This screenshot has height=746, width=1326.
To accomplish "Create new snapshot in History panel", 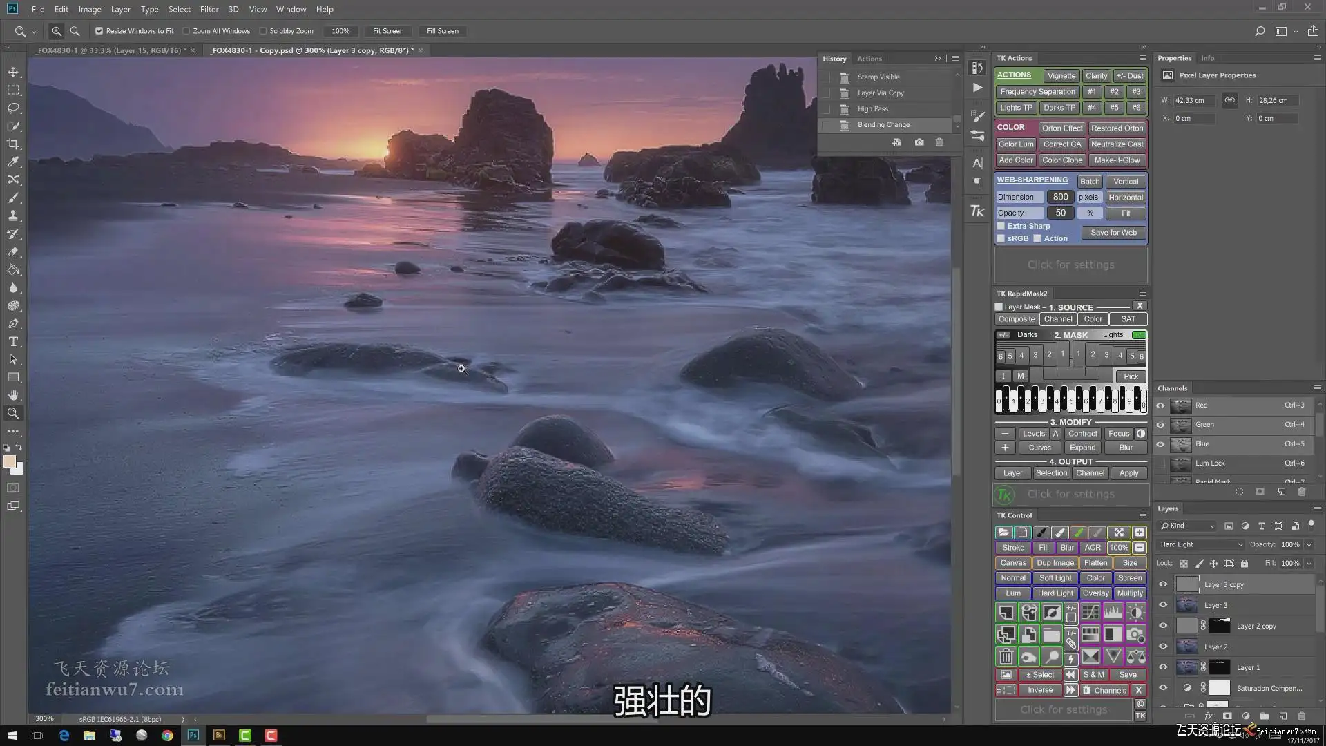I will coord(919,142).
